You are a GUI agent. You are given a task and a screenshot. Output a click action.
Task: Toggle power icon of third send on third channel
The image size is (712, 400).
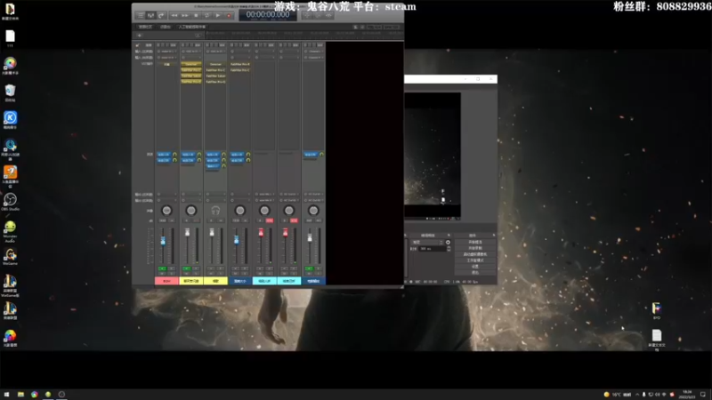click(223, 166)
